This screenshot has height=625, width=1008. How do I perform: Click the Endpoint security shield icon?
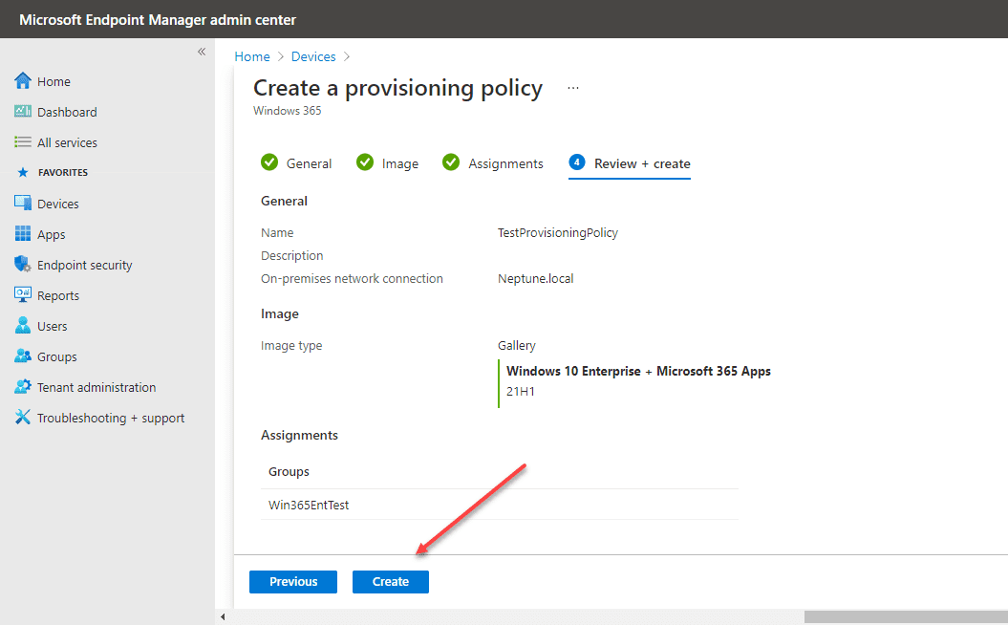[x=23, y=265]
